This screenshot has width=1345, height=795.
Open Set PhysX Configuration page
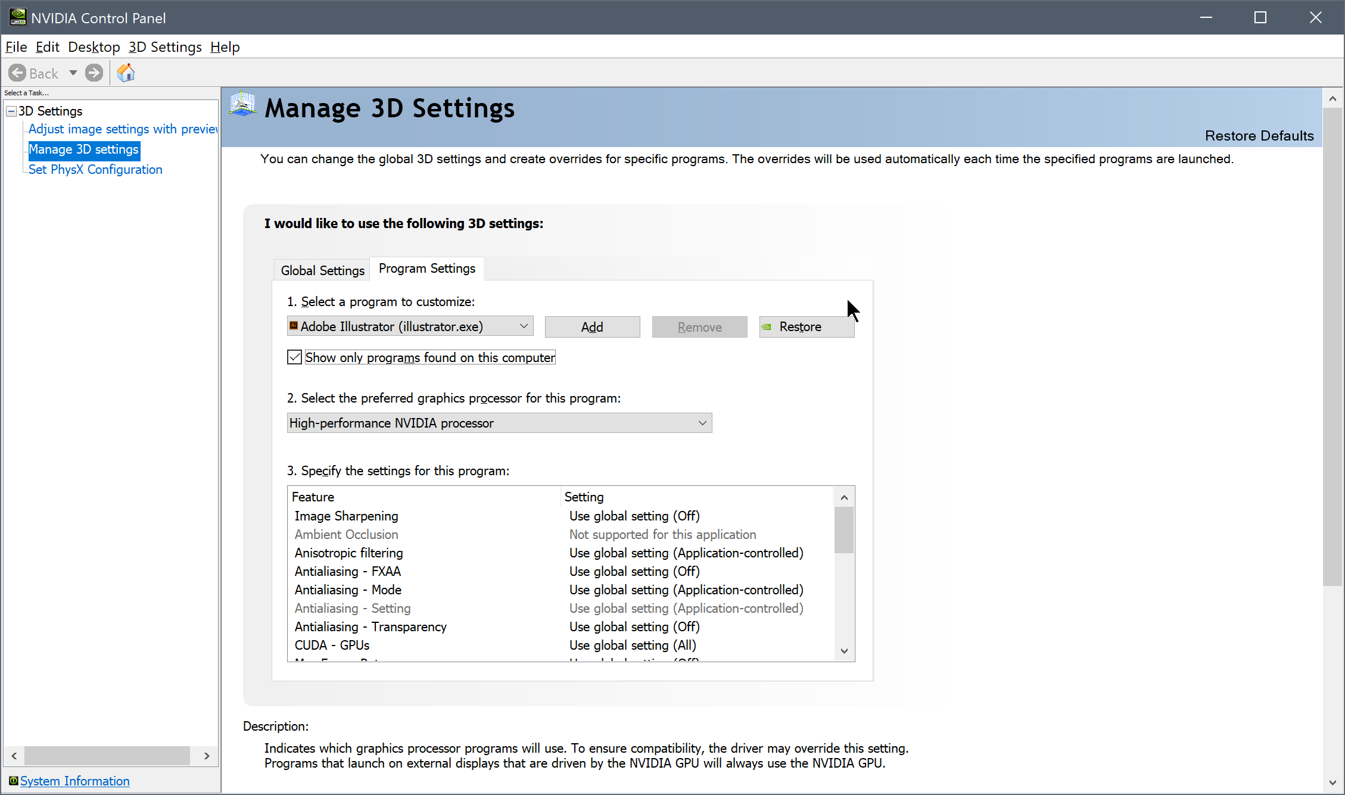point(95,170)
